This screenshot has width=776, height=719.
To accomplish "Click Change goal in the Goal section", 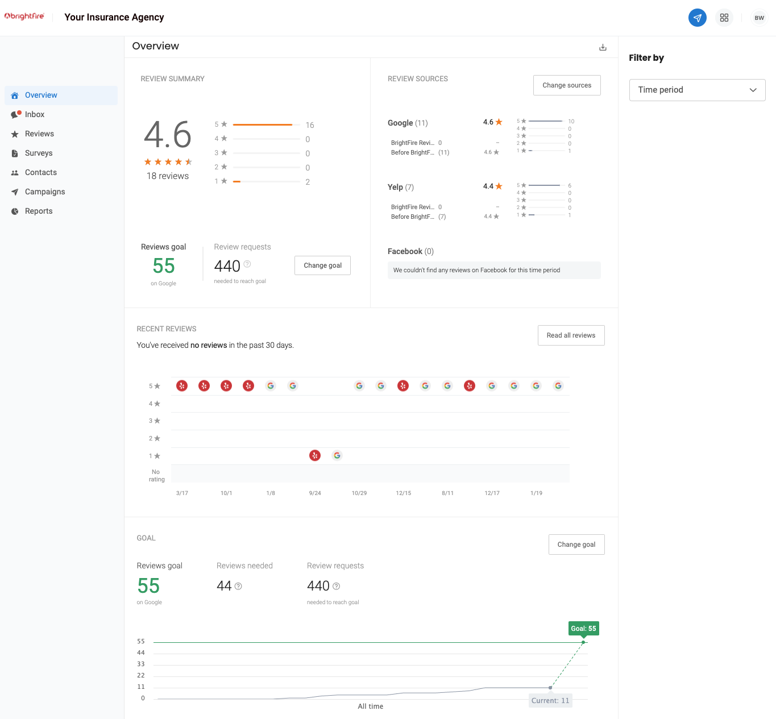I will [x=576, y=545].
